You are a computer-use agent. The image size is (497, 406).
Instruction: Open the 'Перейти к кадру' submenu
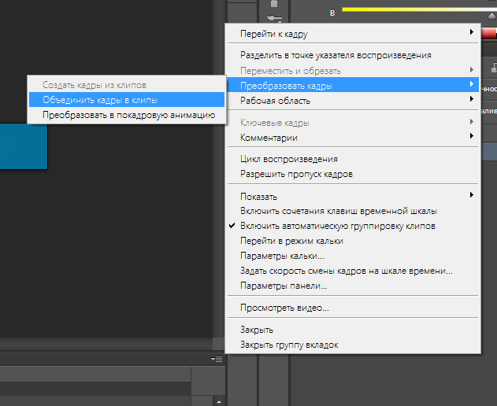[x=353, y=34]
